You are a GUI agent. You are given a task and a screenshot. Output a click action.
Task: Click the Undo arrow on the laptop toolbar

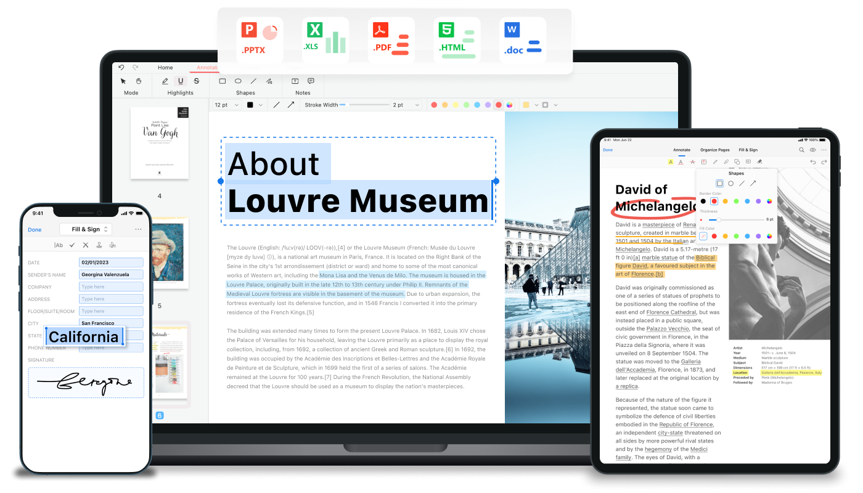pyautogui.click(x=121, y=67)
